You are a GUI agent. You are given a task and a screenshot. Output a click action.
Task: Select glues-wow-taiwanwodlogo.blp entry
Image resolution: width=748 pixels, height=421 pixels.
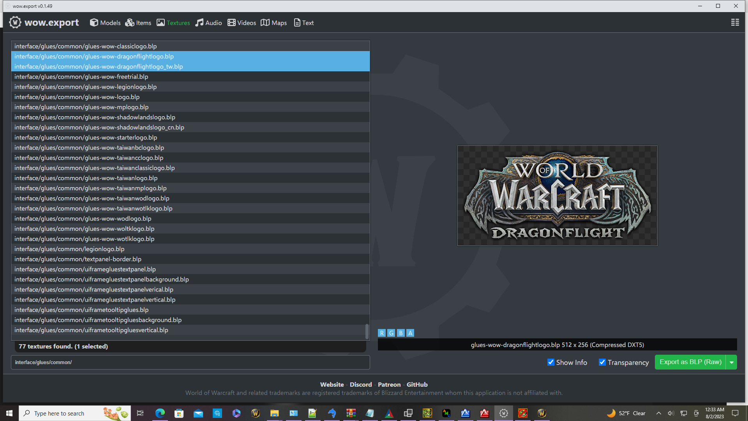[x=191, y=198]
